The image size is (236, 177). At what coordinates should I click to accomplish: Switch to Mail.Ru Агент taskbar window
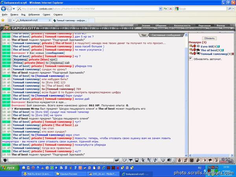pos(37,174)
